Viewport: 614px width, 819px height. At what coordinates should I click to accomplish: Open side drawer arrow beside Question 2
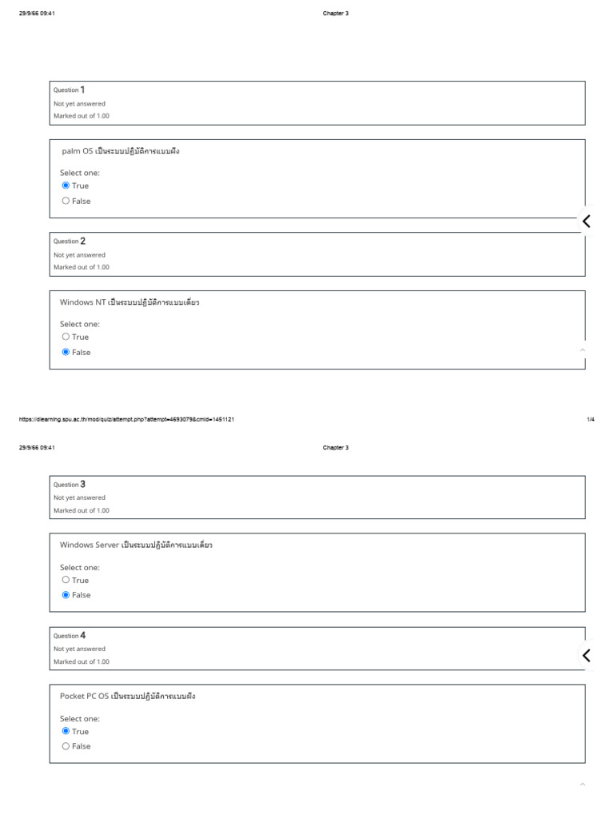587,222
